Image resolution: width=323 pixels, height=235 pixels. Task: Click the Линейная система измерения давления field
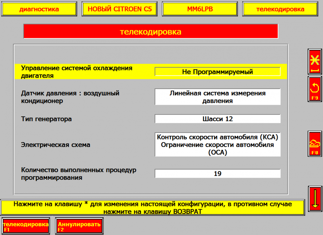coord(217,97)
